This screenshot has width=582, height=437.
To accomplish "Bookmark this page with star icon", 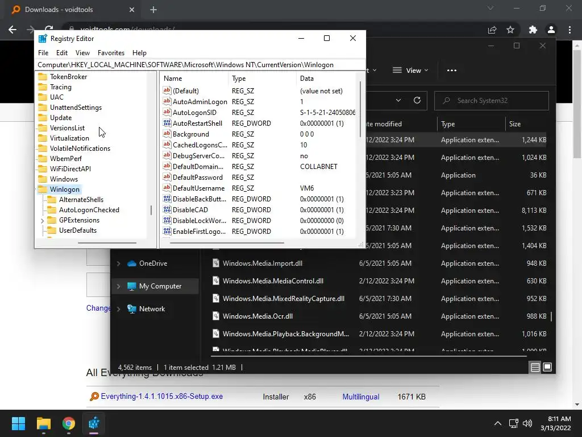I will coord(510,30).
